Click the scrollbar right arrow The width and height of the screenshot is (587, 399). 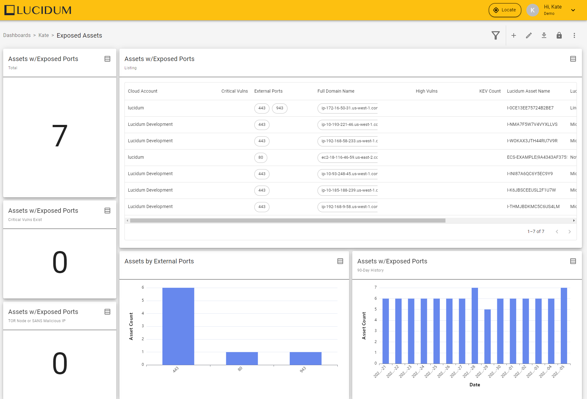[574, 220]
